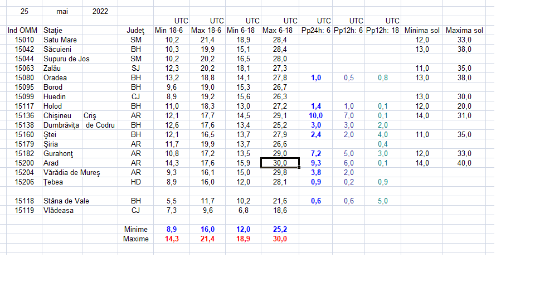Click the Supuru de Jos station cell

pyautogui.click(x=66, y=59)
